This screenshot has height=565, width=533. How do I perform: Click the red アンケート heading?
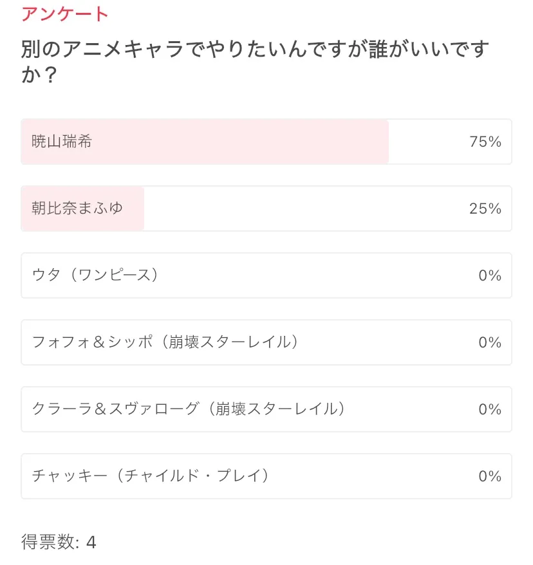click(x=65, y=14)
